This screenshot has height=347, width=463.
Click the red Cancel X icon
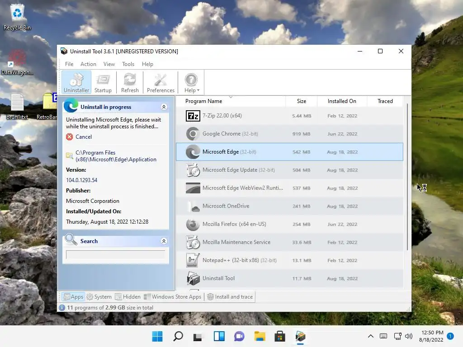pos(69,136)
